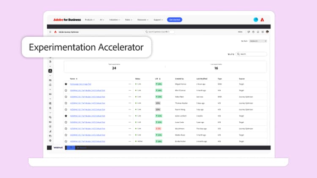Image resolution: width=317 pixels, height=178 pixels.
Task: Sort by the Status column header
Action: pyautogui.click(x=138, y=79)
